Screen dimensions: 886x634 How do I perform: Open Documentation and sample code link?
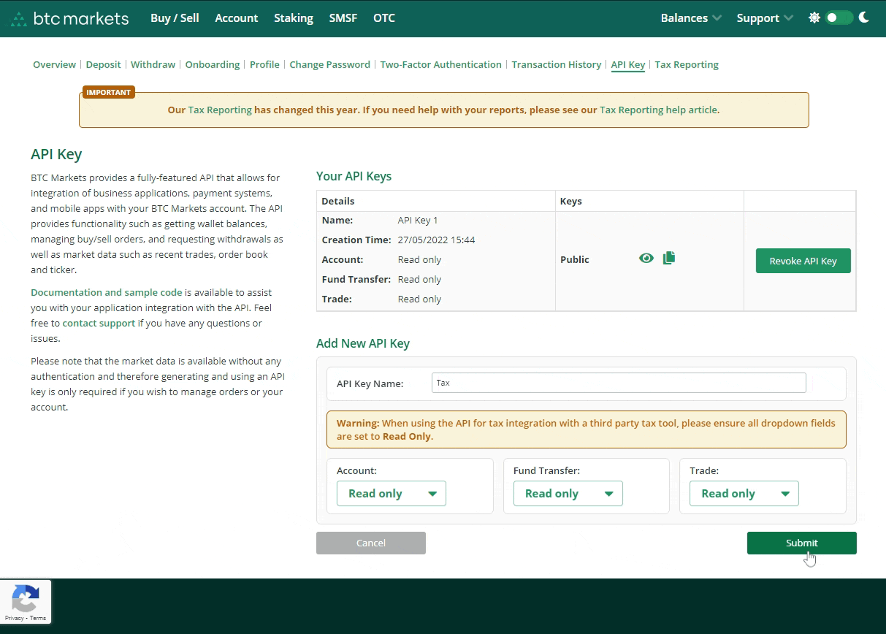pos(107,292)
